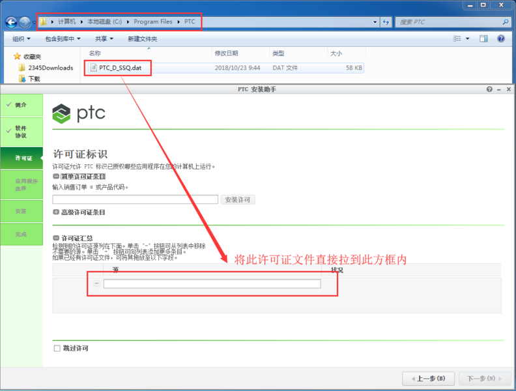Click the 58 KB size cell
This screenshot has height=391, width=516.
354,68
